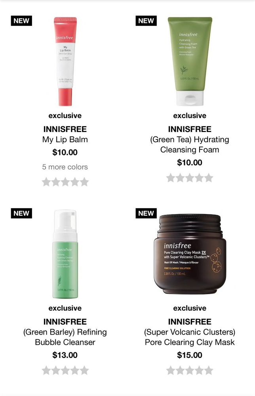Open (Super Volcanic Clusters) Pore Clearing Clay Mask link

[x=190, y=337]
